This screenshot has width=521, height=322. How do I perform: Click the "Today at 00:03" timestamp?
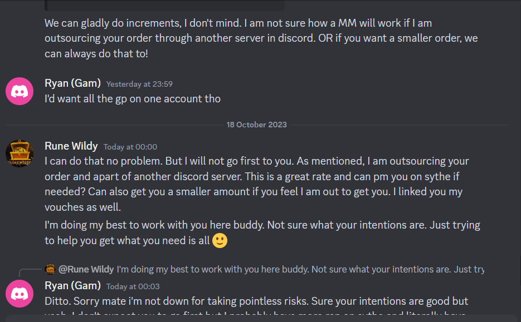click(133, 286)
